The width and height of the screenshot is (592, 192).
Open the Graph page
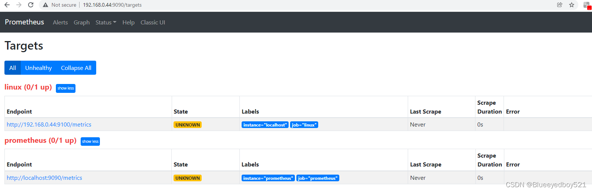pos(81,23)
